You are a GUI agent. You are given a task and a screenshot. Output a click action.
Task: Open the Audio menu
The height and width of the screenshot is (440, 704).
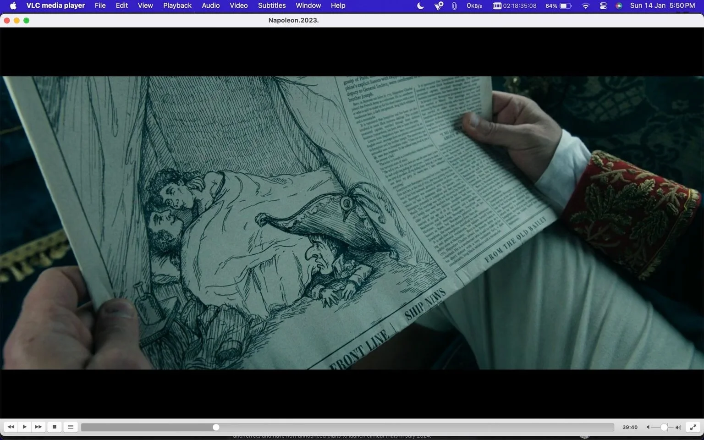(x=211, y=5)
